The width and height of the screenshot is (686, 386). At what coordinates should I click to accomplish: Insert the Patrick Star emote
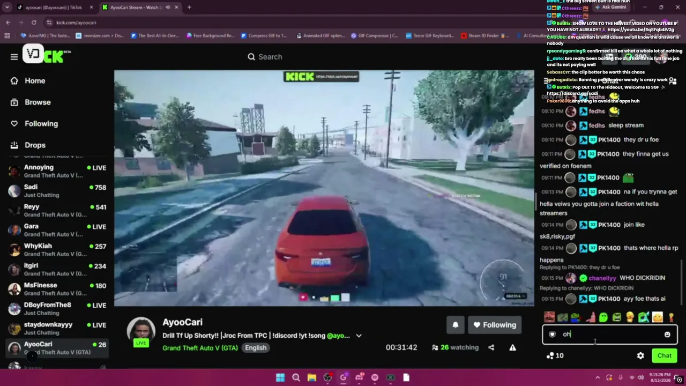[590, 317]
